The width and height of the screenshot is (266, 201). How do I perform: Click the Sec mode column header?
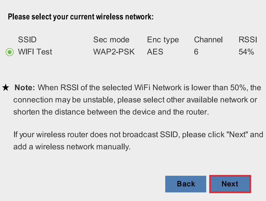(111, 40)
